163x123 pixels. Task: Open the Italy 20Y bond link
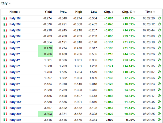point(16,108)
